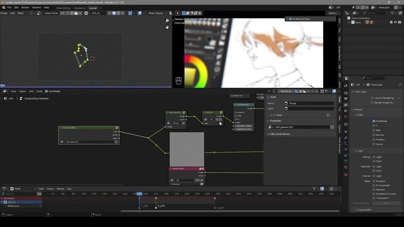404x227 pixels.
Task: Click the Name field containing Group
Action: pyautogui.click(x=309, y=103)
